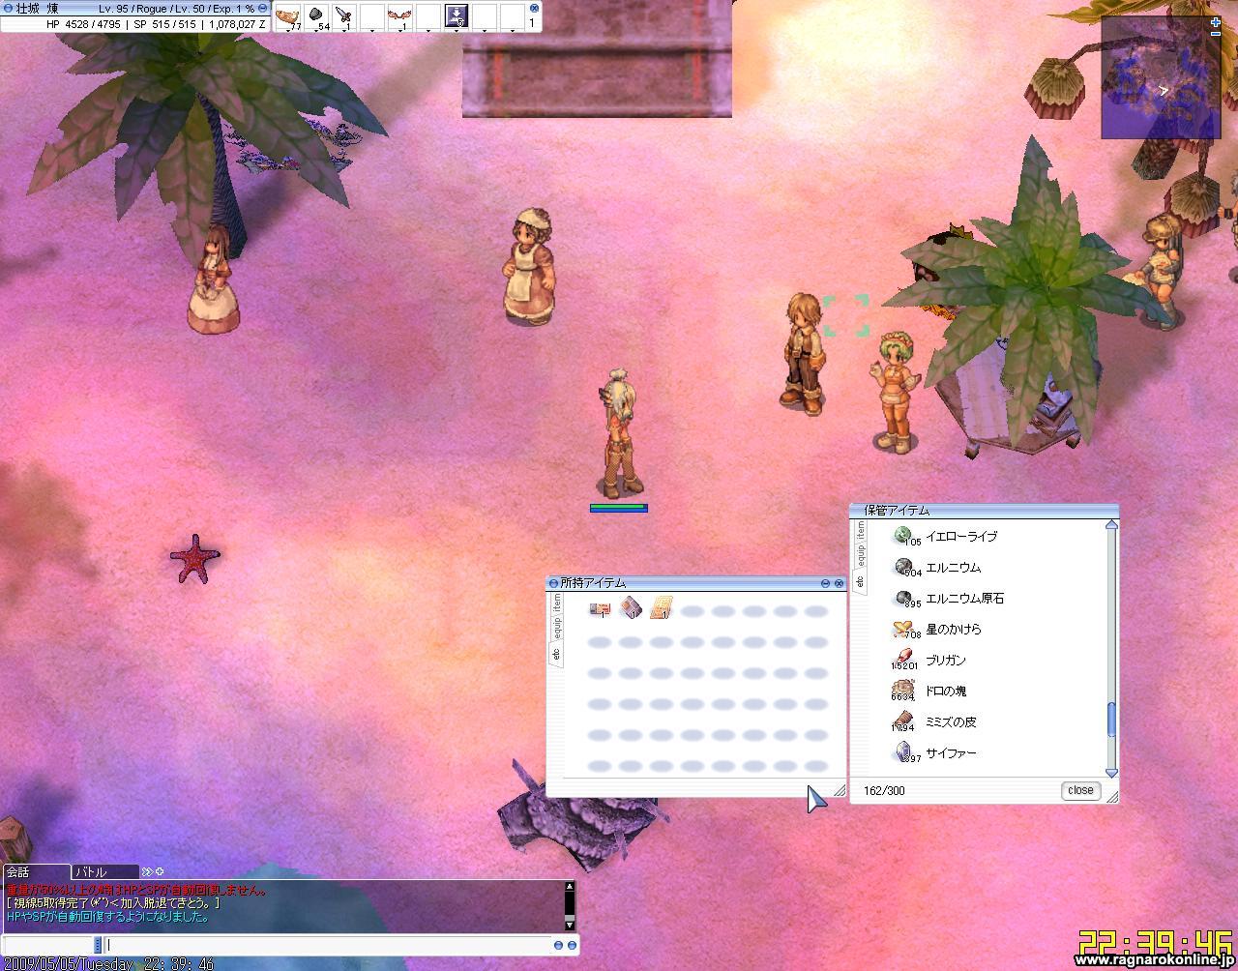This screenshot has height=971, width=1238.
Task: Open the バトル chat tab
Action: (x=104, y=871)
